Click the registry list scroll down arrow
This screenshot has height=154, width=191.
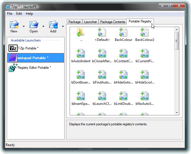pos(177,113)
